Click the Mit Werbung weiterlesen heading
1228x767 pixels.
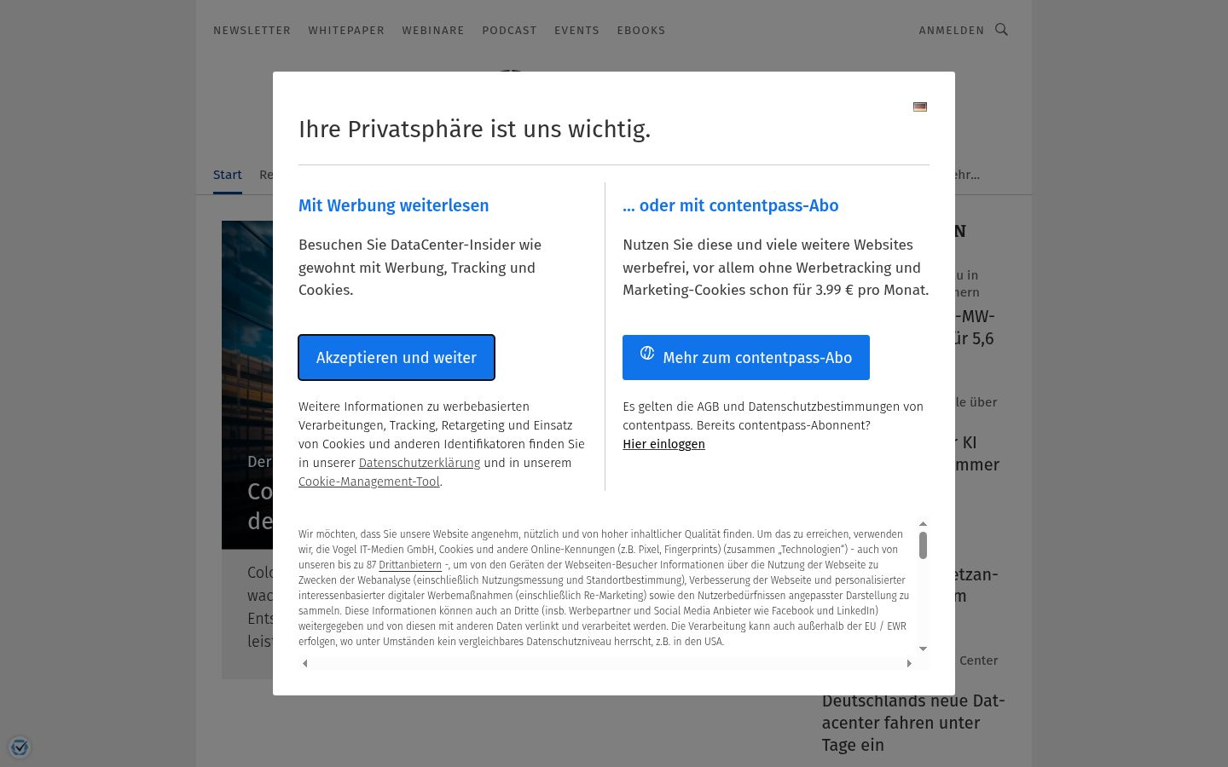(x=394, y=205)
